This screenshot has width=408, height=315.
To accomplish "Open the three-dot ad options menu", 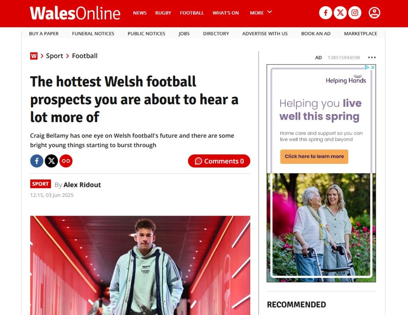I will click(372, 57).
